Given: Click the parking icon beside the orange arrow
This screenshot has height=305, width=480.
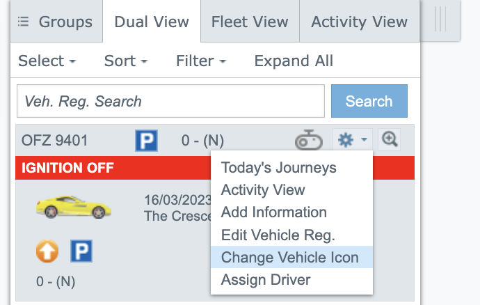Looking at the screenshot, I should coord(81,251).
